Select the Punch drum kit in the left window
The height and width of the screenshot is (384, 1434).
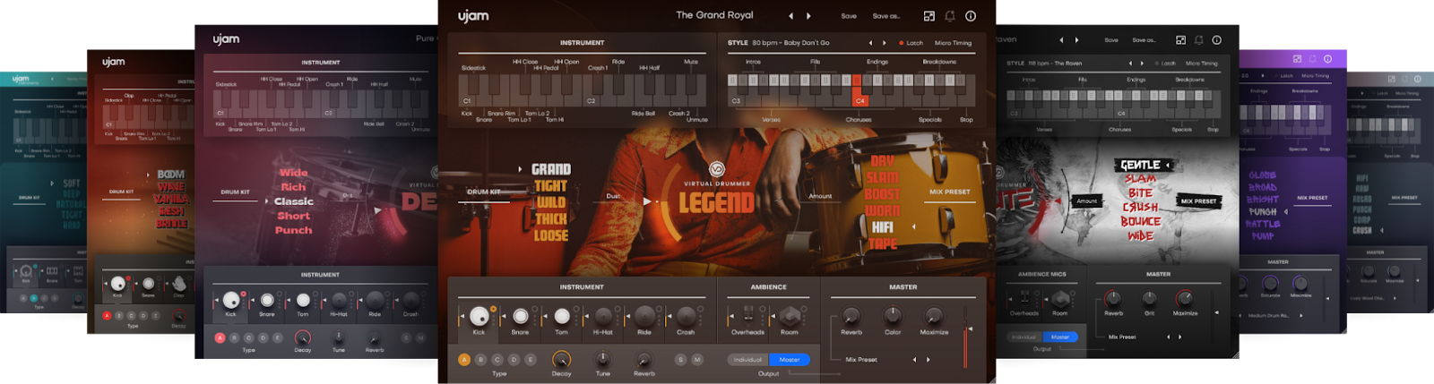pyautogui.click(x=294, y=230)
